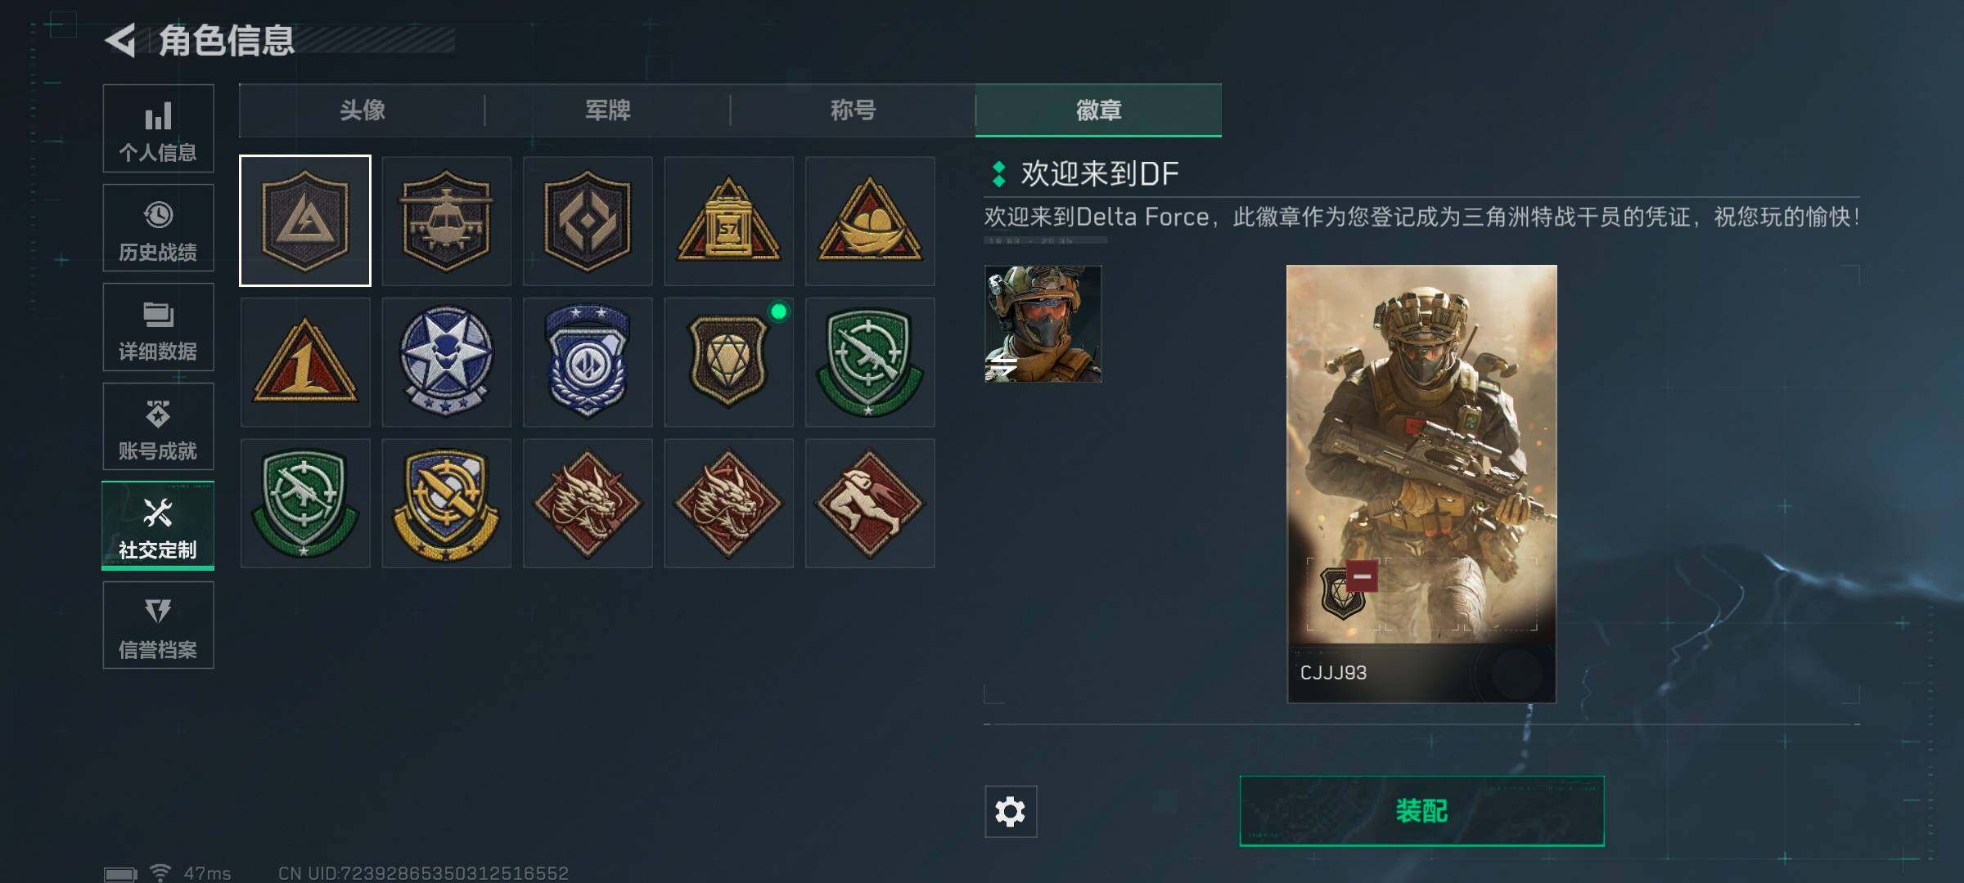Switch to the 头像 tab
Viewport: 1964px width, 883px height.
(x=362, y=110)
